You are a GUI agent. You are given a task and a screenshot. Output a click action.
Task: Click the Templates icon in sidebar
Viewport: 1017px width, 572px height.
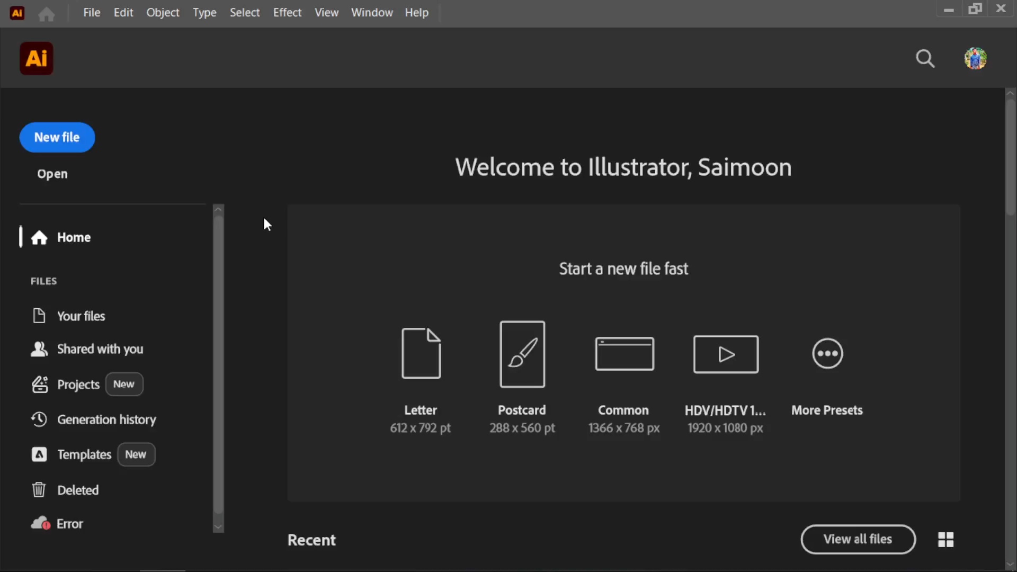pyautogui.click(x=39, y=454)
